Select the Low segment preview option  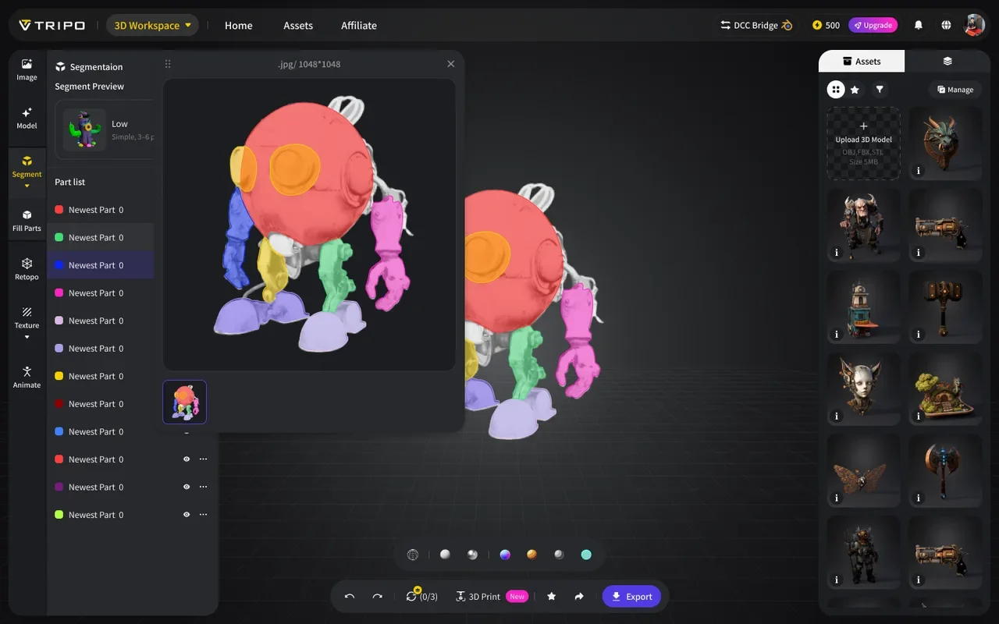point(105,129)
